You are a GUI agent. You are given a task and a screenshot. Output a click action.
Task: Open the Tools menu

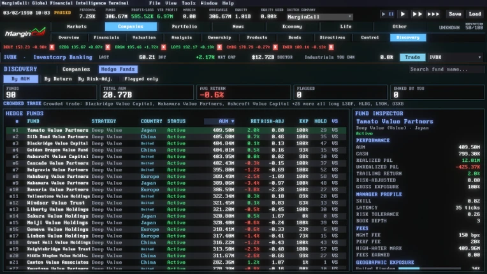click(189, 3)
